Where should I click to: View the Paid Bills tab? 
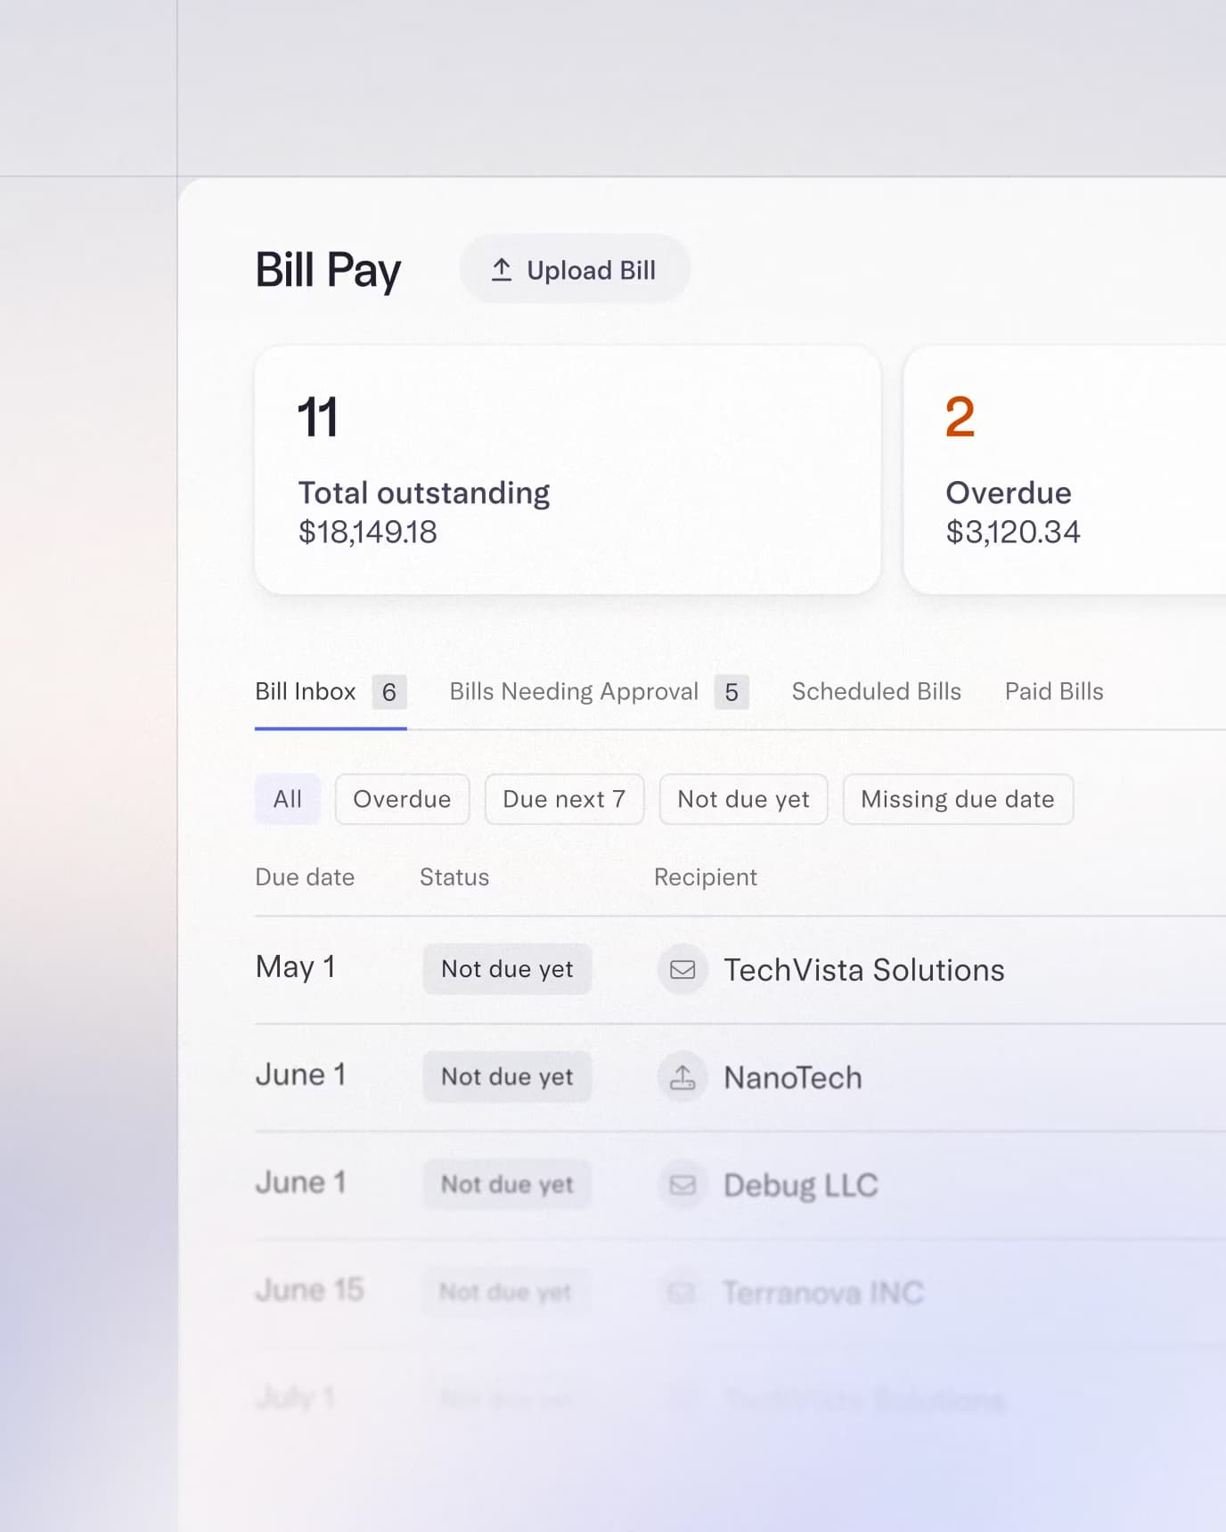click(x=1053, y=692)
